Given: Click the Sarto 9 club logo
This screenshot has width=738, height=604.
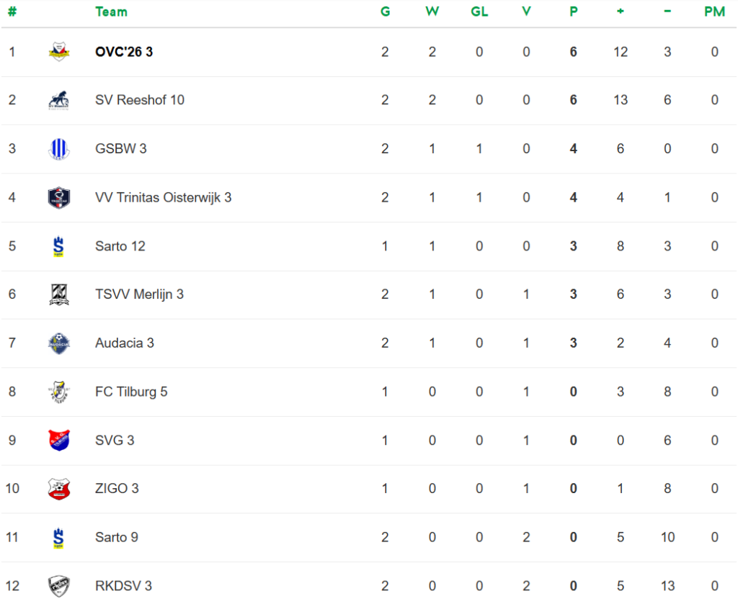Looking at the screenshot, I should pos(58,537).
